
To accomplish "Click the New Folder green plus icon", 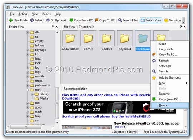I will click(x=11, y=20).
